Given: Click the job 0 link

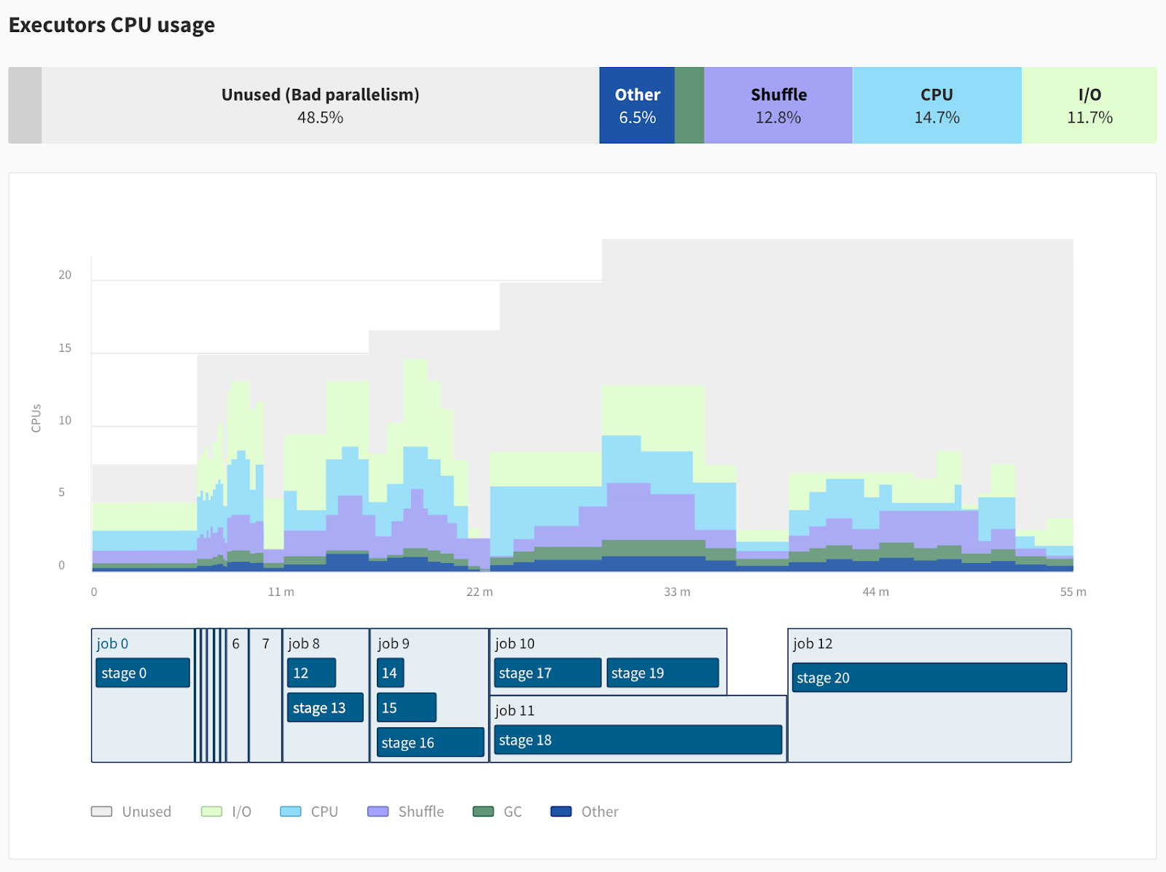Looking at the screenshot, I should click(x=112, y=643).
